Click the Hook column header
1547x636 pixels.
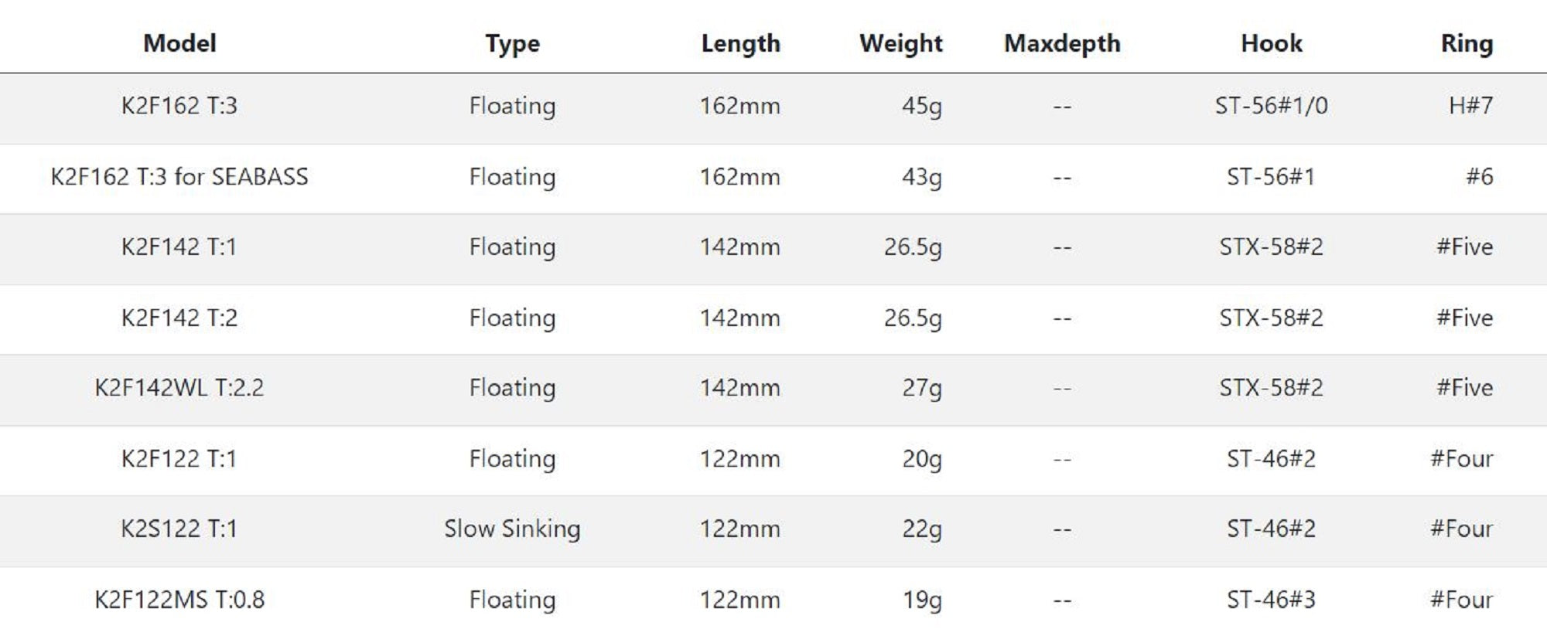1272,44
